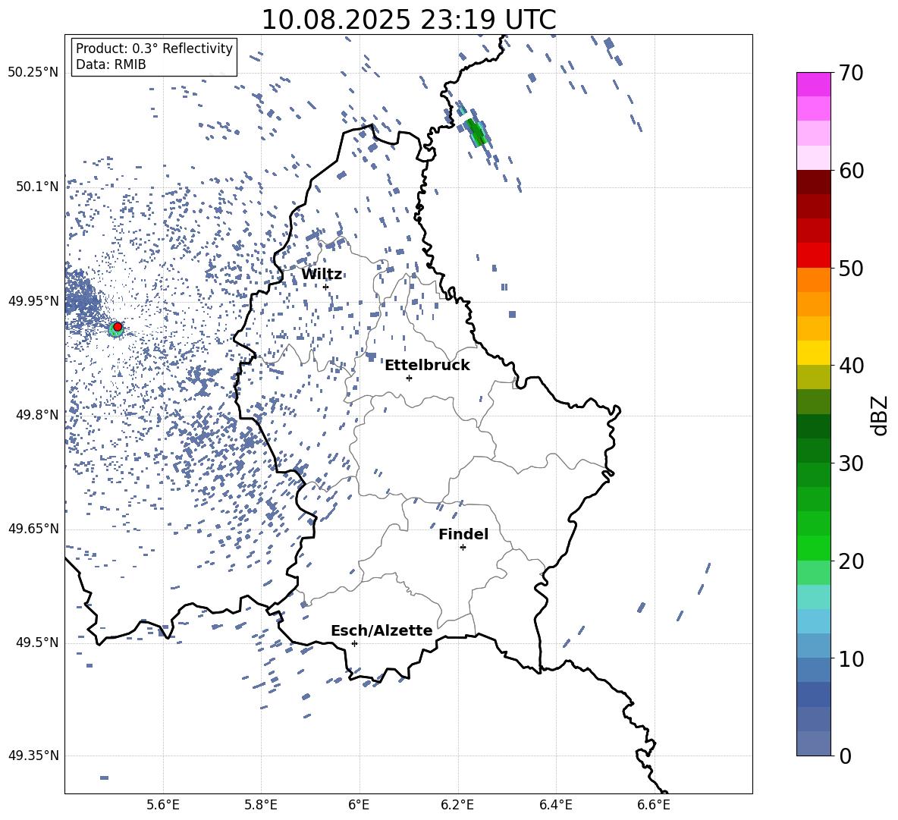Click the Wiltz city label
The image size is (898, 820).
point(322,275)
